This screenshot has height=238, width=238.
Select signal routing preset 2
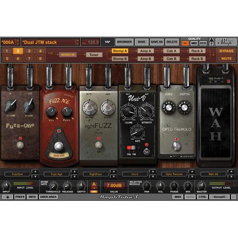[18, 51]
